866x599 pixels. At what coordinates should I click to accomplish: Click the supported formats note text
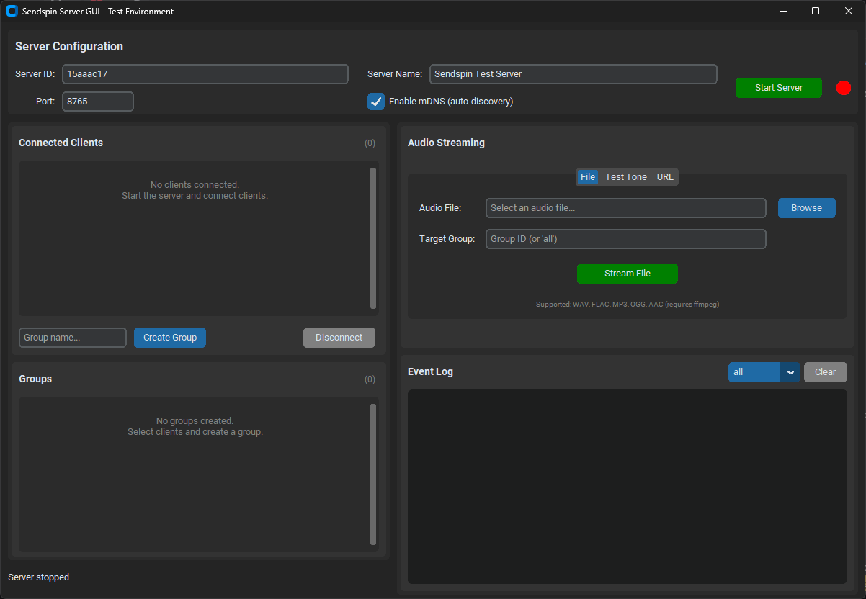[628, 305]
